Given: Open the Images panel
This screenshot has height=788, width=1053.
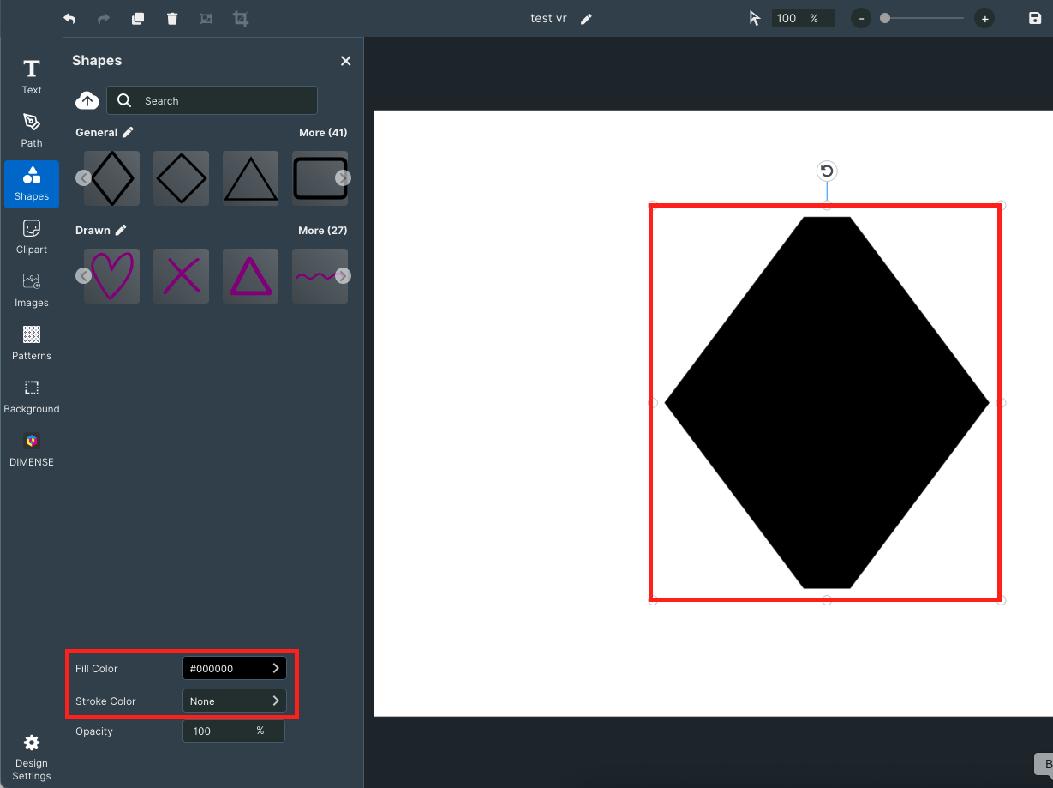Looking at the screenshot, I should pyautogui.click(x=32, y=290).
